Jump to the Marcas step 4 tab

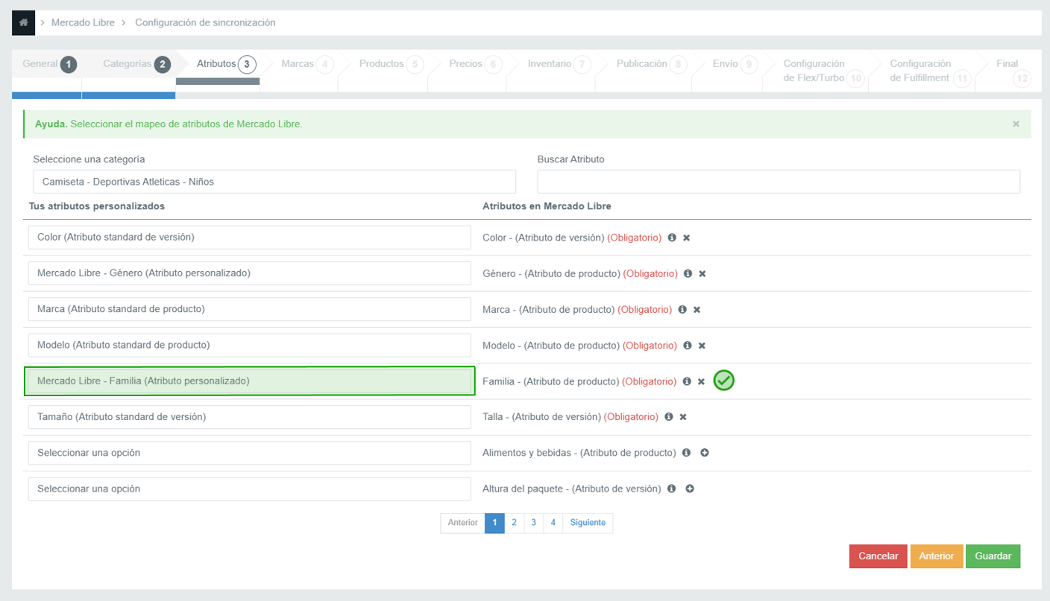coord(306,64)
